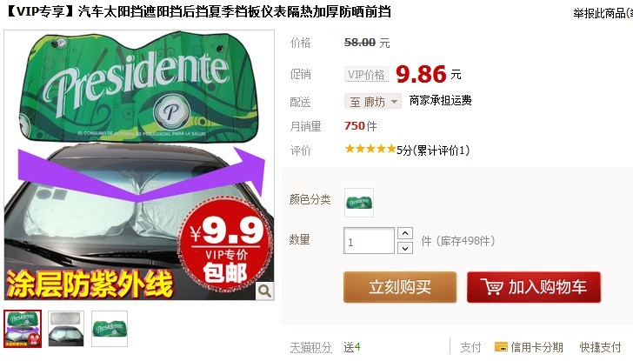Screen dimensions: 633x361
Task: Click the magnifier zoom icon on product image
Action: (264, 291)
